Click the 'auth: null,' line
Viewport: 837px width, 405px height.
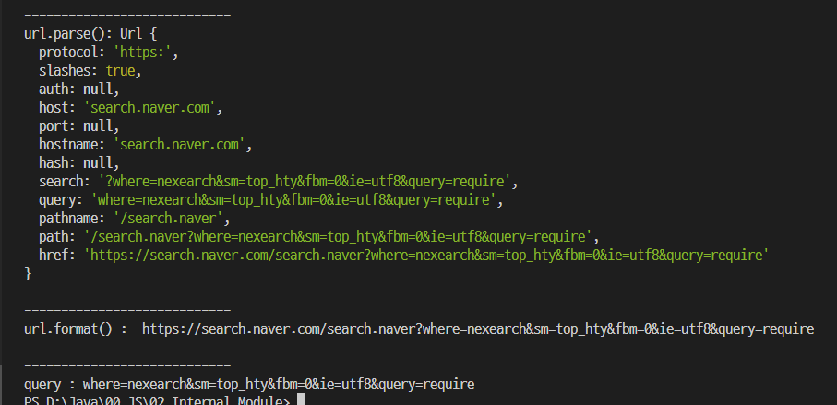[79, 89]
